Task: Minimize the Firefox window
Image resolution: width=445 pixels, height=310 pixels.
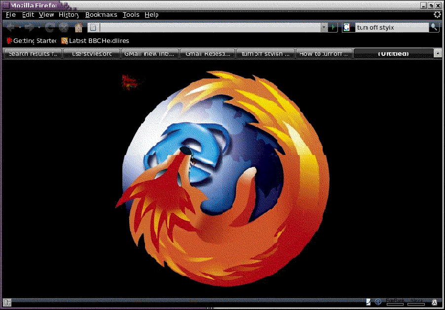Action: pyautogui.click(x=424, y=5)
